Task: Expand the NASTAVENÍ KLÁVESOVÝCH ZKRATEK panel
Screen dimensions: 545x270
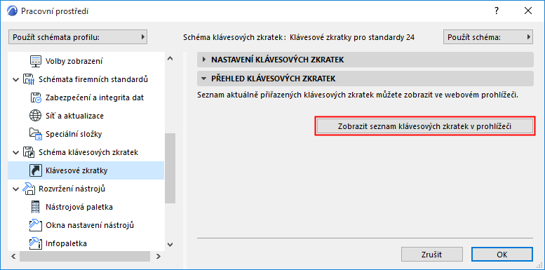Action: coord(204,60)
